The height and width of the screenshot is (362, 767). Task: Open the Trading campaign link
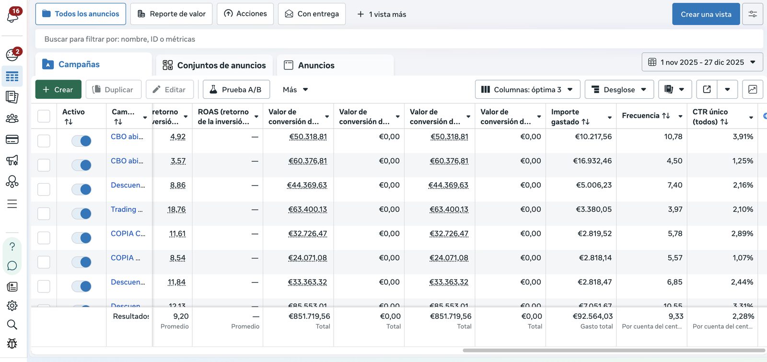coord(127,210)
